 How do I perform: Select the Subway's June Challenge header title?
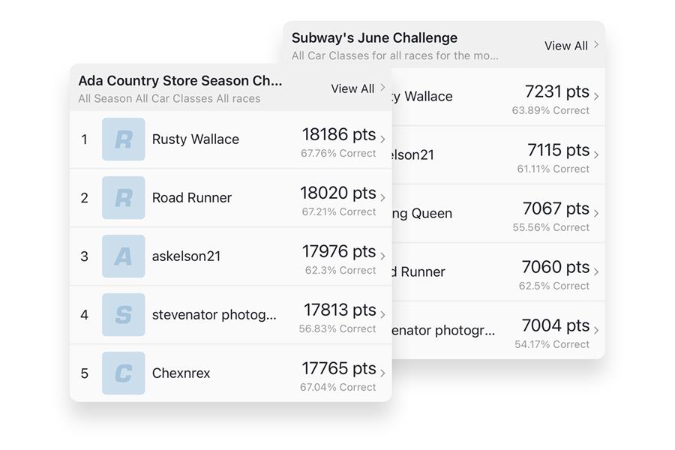(x=374, y=38)
